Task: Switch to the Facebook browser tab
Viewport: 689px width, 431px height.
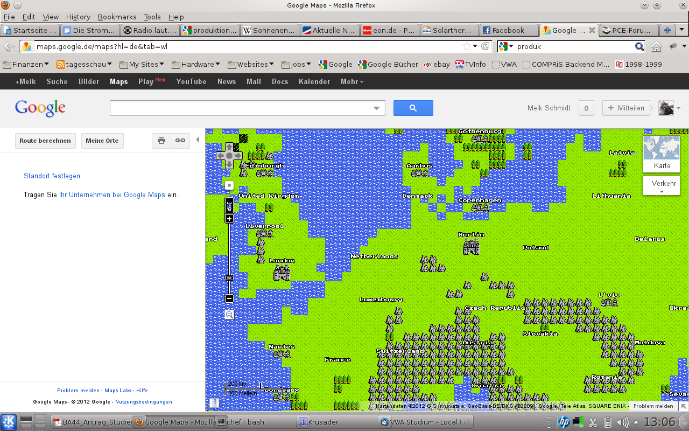Action: click(x=508, y=30)
